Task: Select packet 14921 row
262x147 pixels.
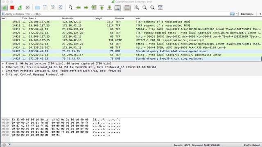Action: pos(131,36)
